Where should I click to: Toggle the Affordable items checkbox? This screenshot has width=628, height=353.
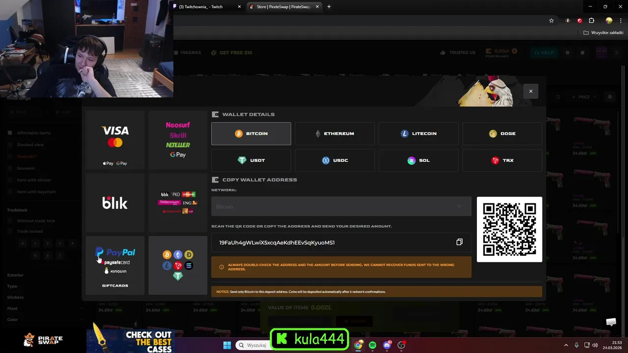(x=10, y=133)
